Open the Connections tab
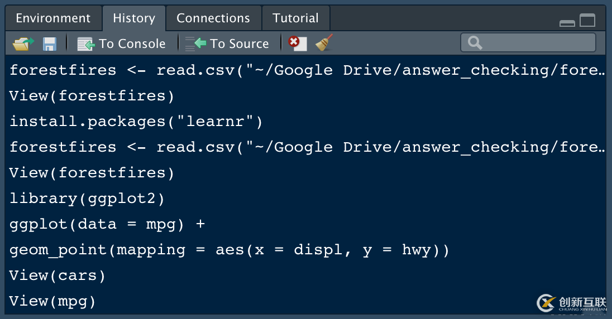The height and width of the screenshot is (319, 612). (213, 18)
